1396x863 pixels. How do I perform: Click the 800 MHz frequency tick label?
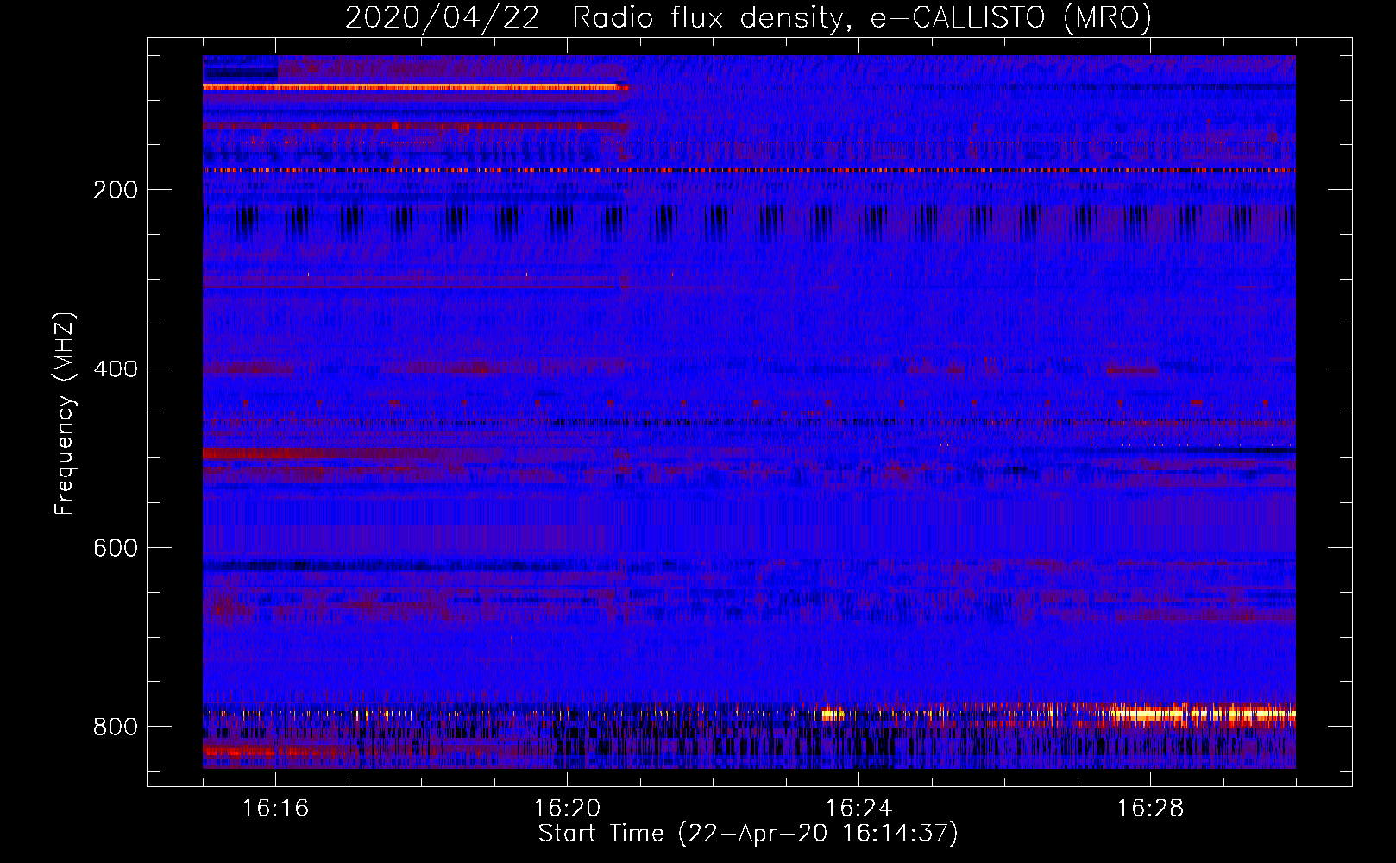click(115, 727)
